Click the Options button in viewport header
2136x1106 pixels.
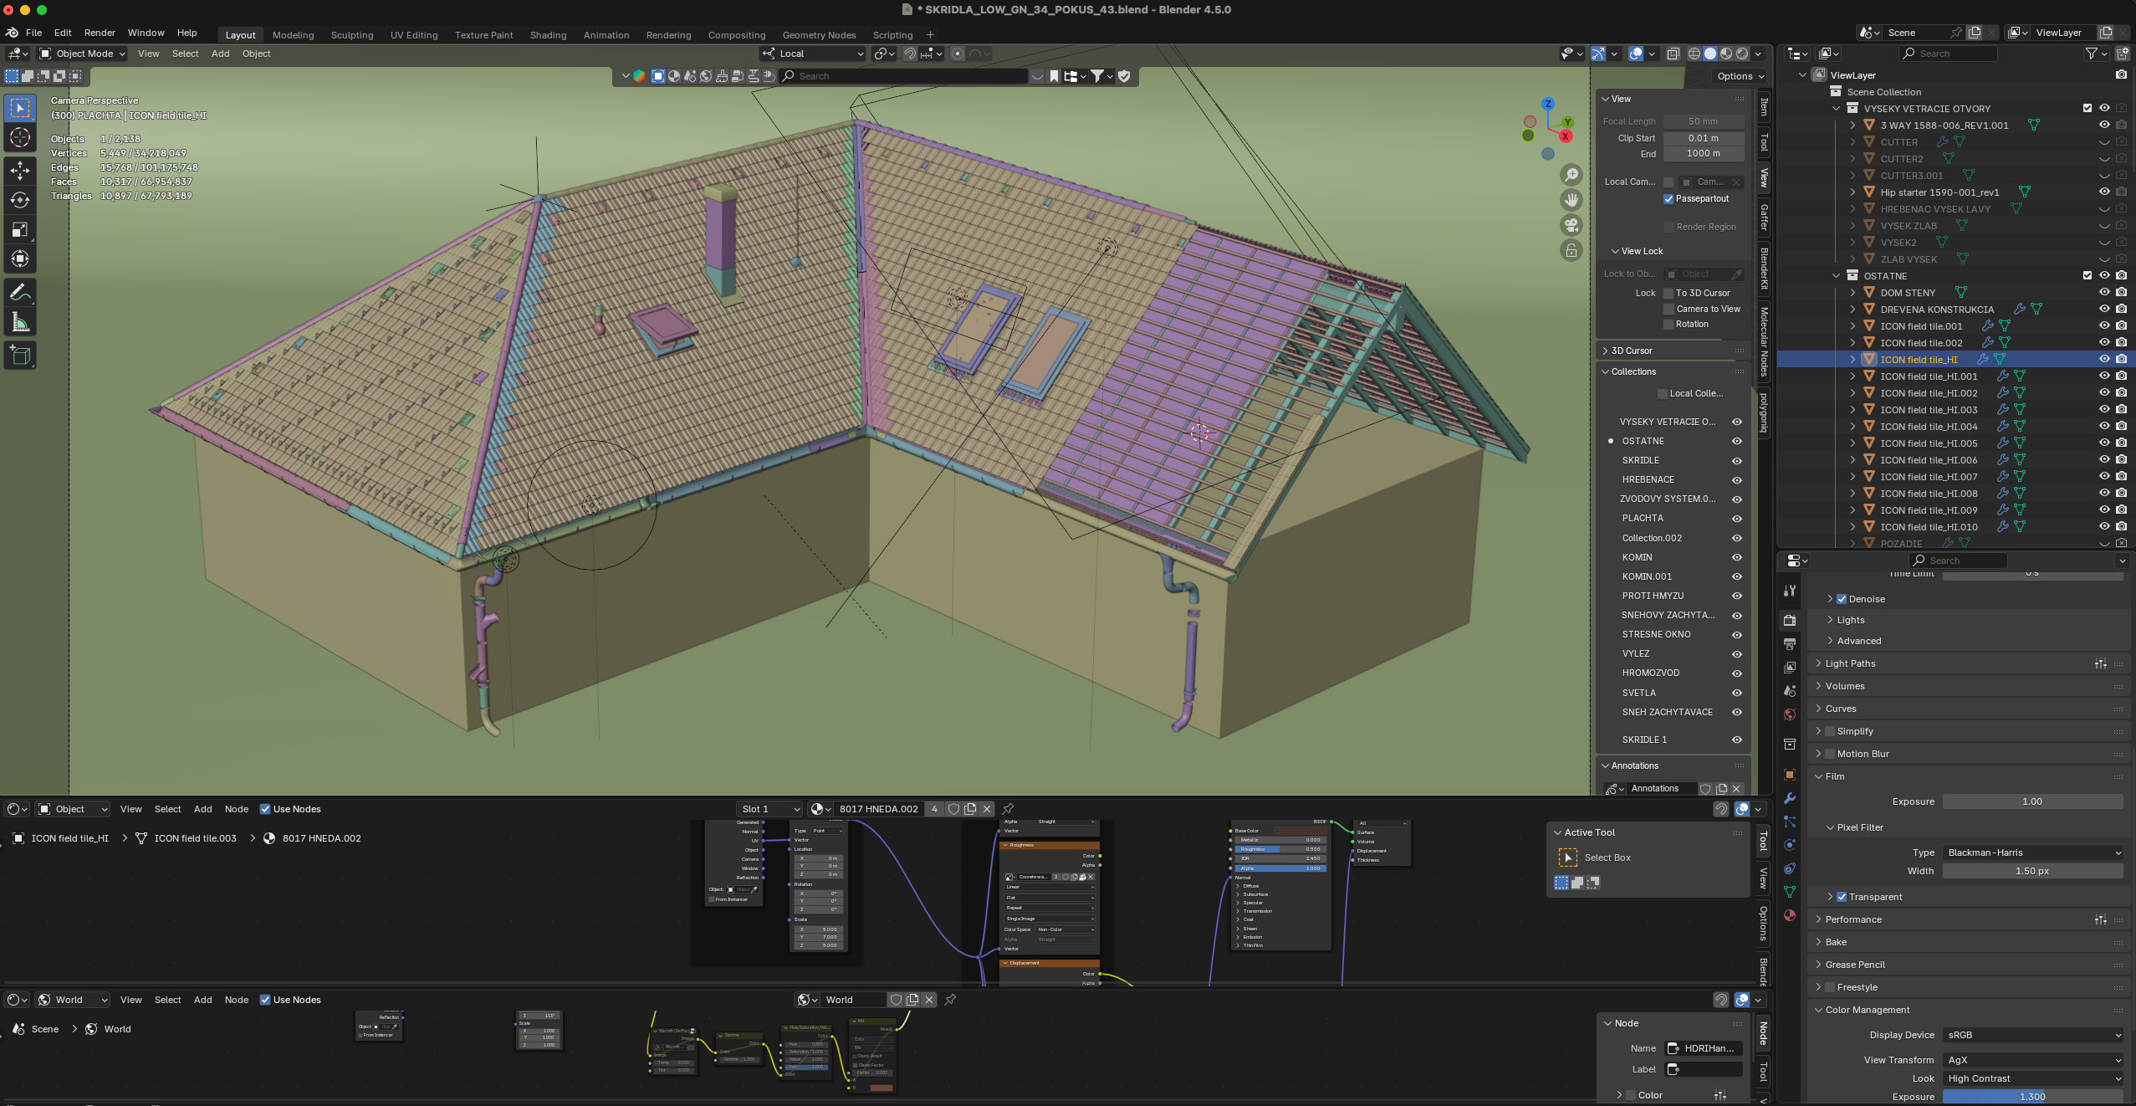coord(1740,76)
